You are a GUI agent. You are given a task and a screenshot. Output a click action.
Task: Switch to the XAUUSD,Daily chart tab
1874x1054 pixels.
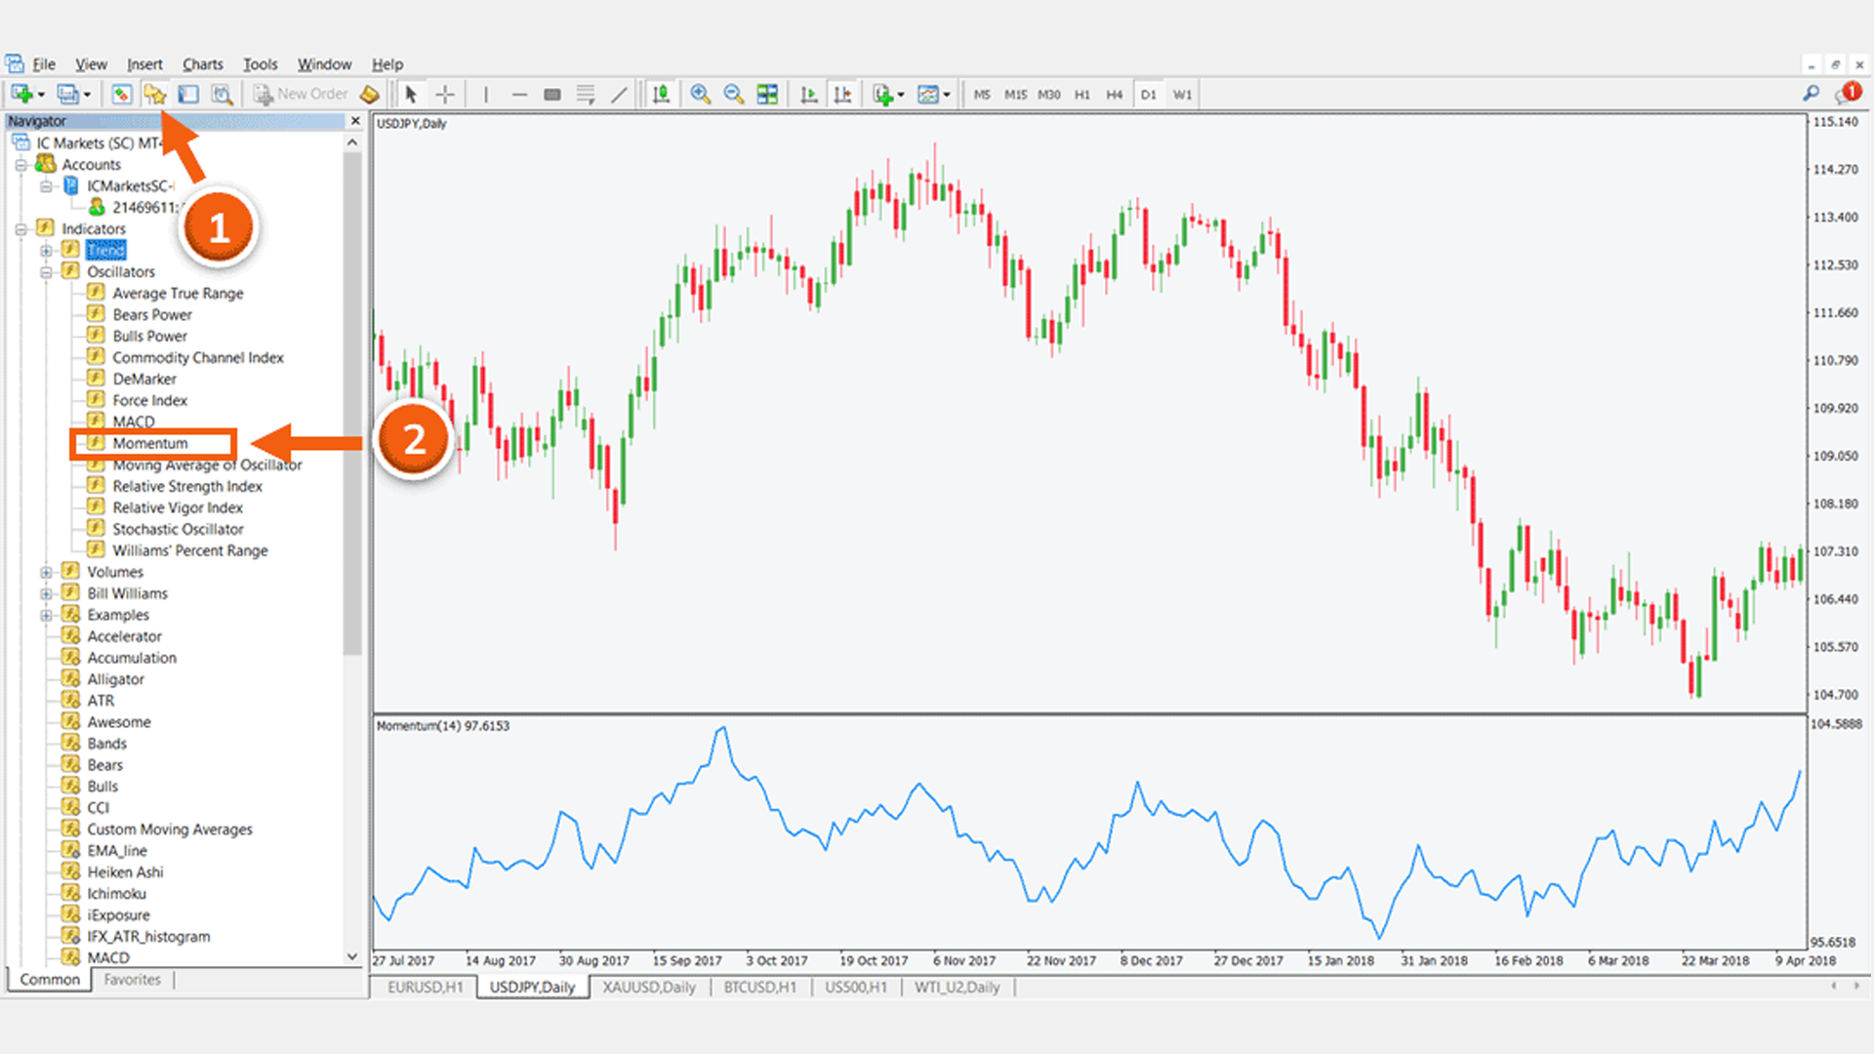tap(648, 988)
